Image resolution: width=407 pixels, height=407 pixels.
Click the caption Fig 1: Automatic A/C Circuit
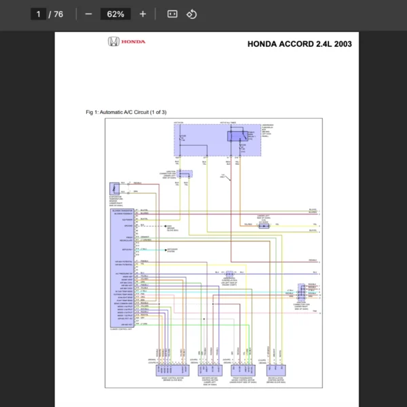coord(126,112)
